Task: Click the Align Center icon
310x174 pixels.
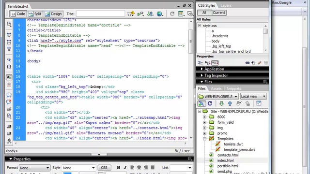Action: (139, 168)
